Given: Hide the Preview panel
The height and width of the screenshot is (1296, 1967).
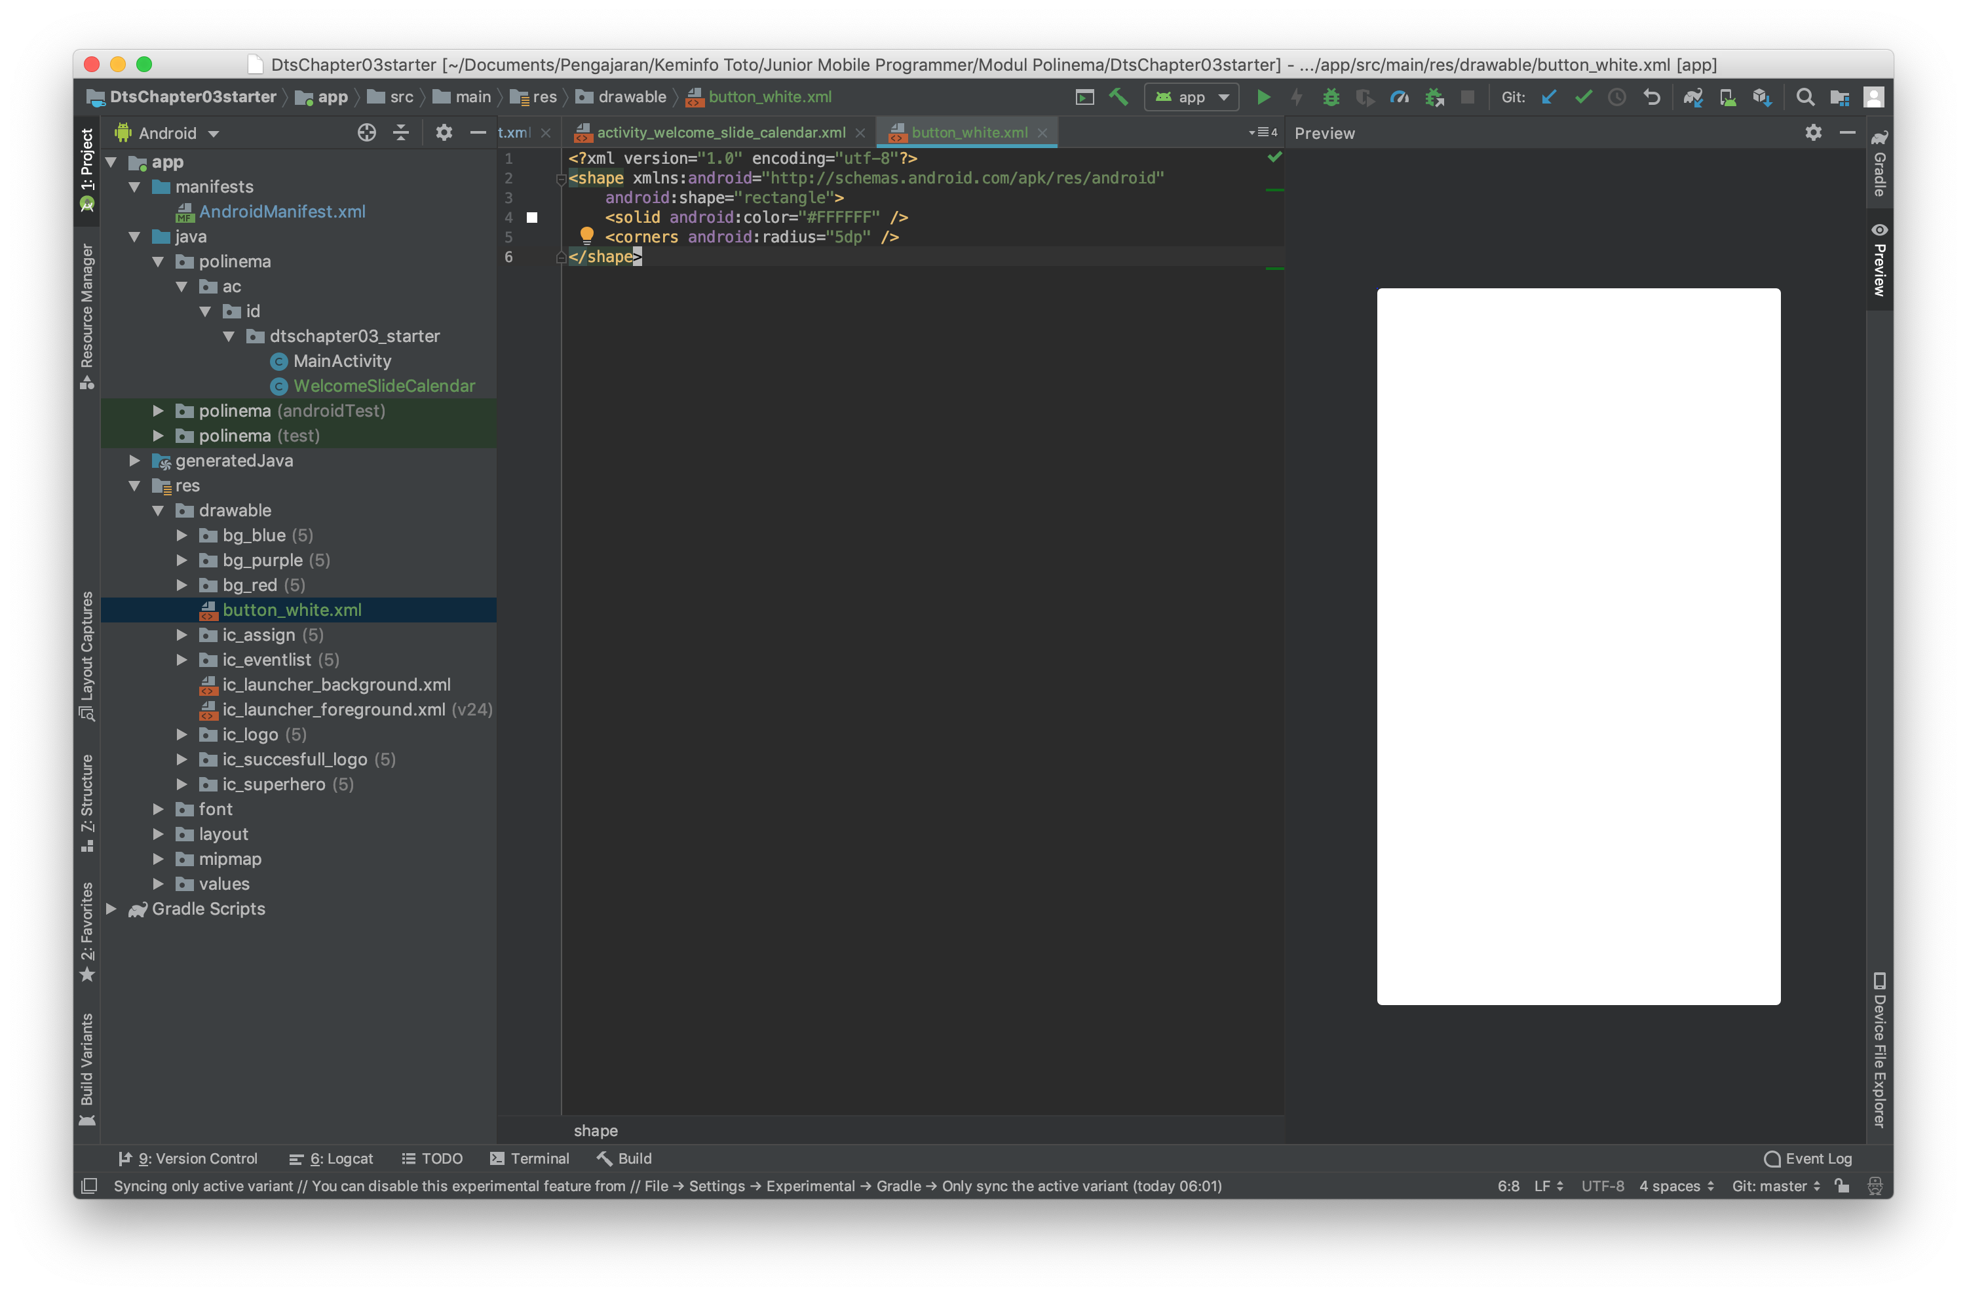Looking at the screenshot, I should [x=1848, y=133].
